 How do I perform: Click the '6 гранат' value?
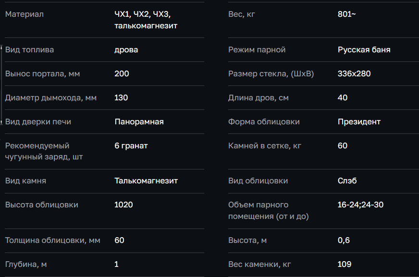pyautogui.click(x=131, y=146)
